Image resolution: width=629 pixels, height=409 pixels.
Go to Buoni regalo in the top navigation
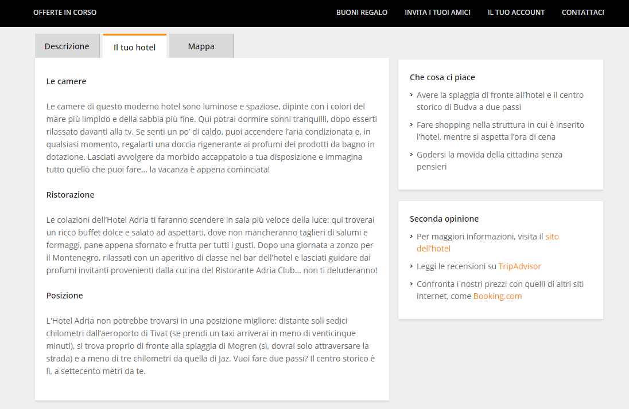point(362,13)
